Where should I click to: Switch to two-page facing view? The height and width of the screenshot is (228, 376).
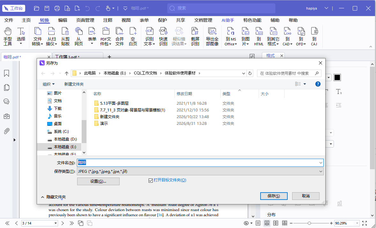coord(276,223)
